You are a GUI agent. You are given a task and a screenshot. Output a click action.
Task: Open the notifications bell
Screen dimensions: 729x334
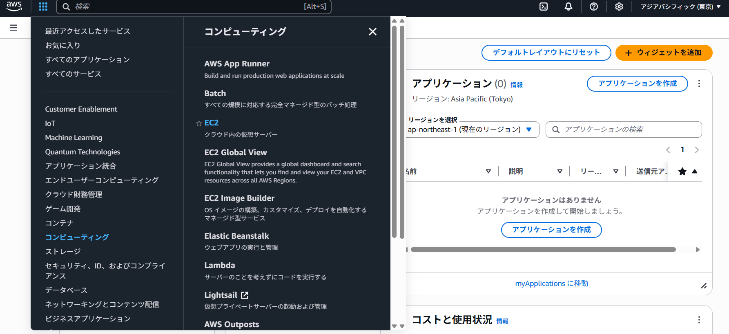(x=568, y=7)
